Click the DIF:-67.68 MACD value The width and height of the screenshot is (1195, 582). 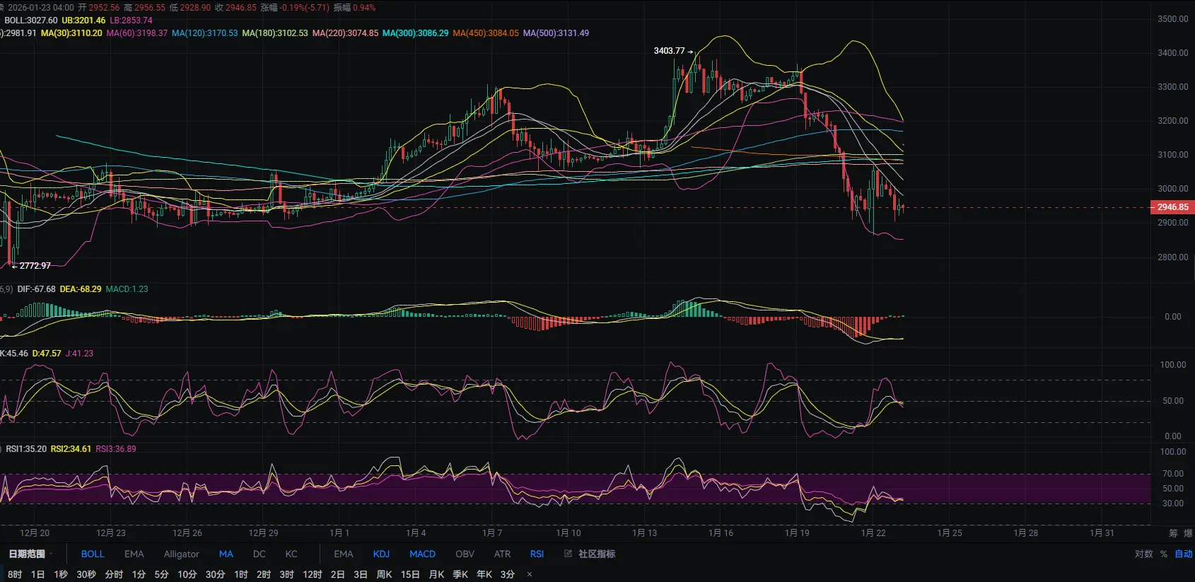36,289
